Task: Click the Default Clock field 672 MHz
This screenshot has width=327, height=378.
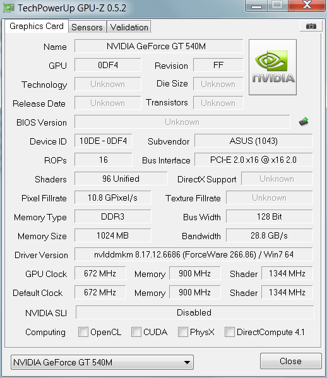Action: click(x=100, y=292)
